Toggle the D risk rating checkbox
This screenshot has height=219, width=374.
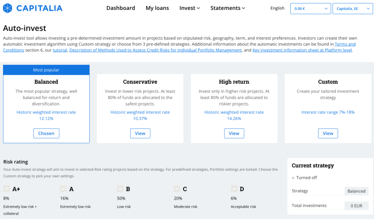(x=234, y=189)
